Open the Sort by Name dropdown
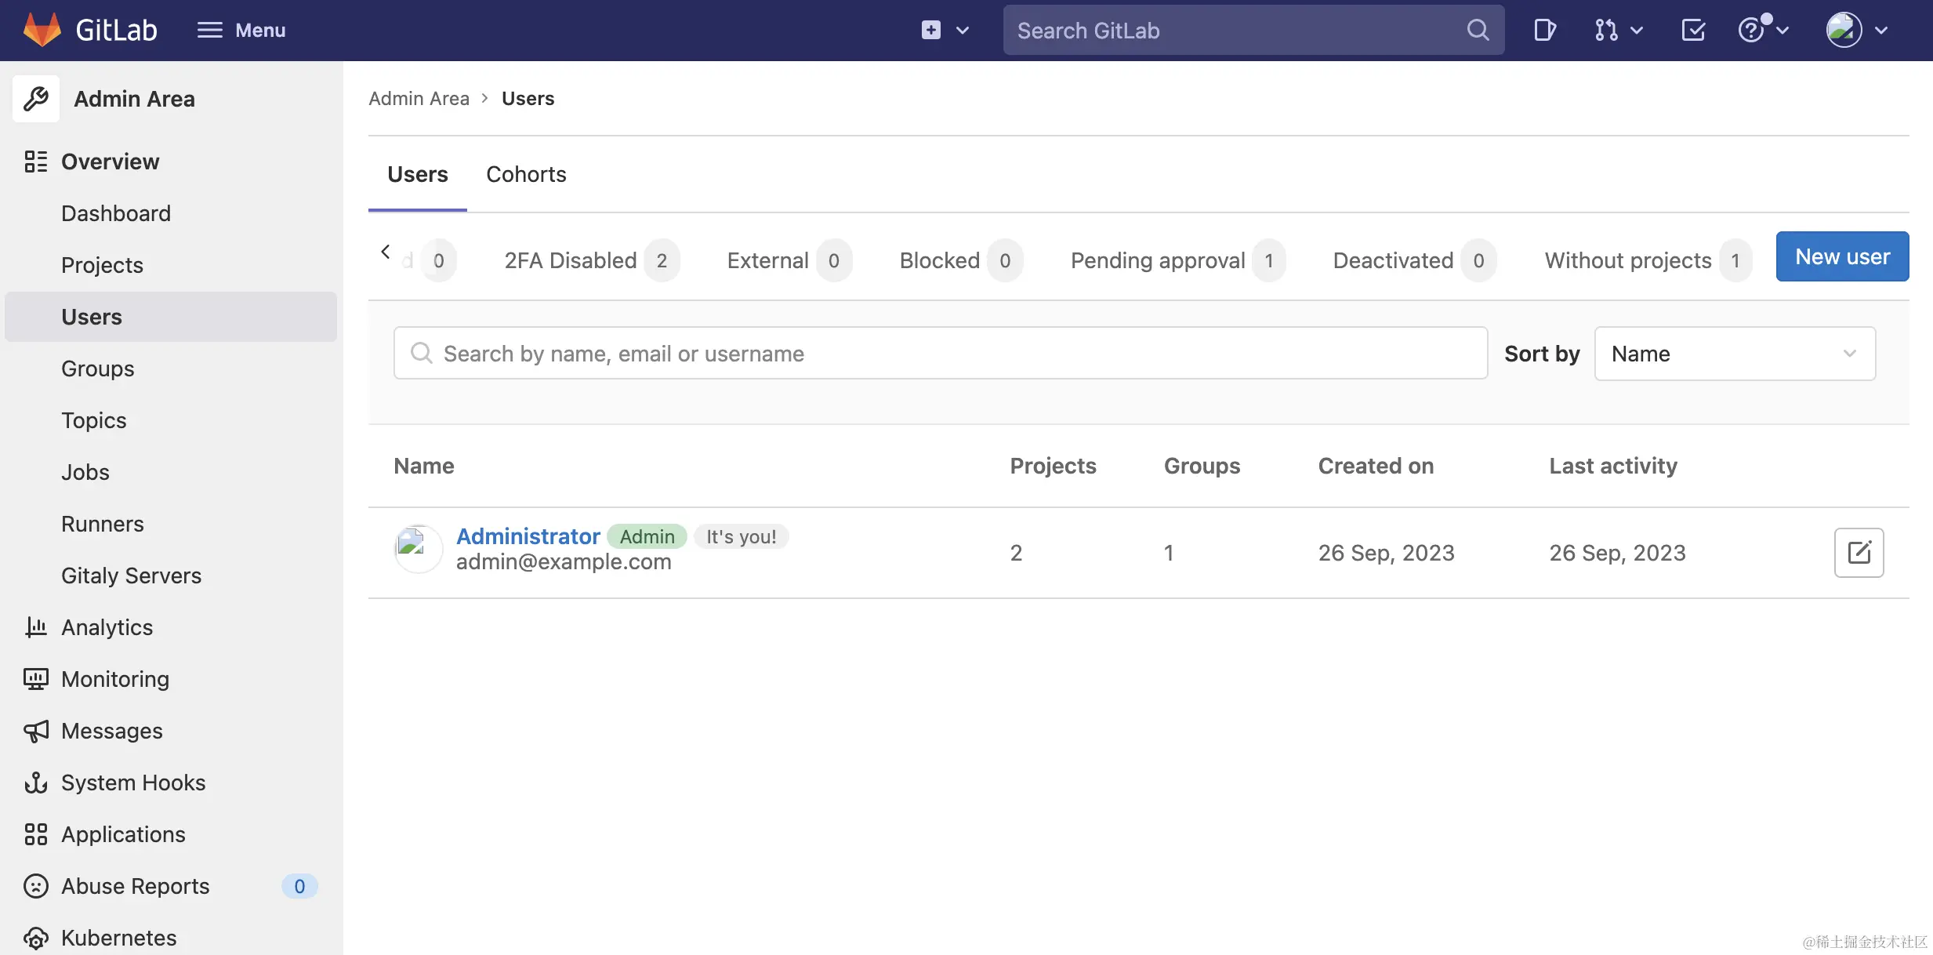 click(1734, 354)
